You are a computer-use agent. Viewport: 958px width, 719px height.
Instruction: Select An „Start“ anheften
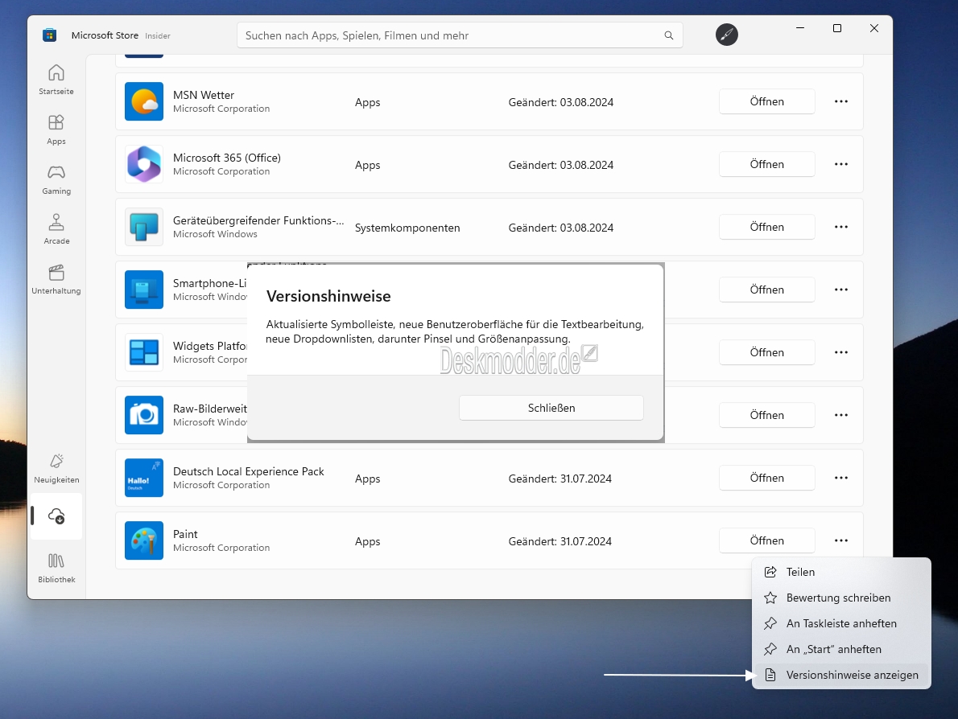click(x=841, y=649)
